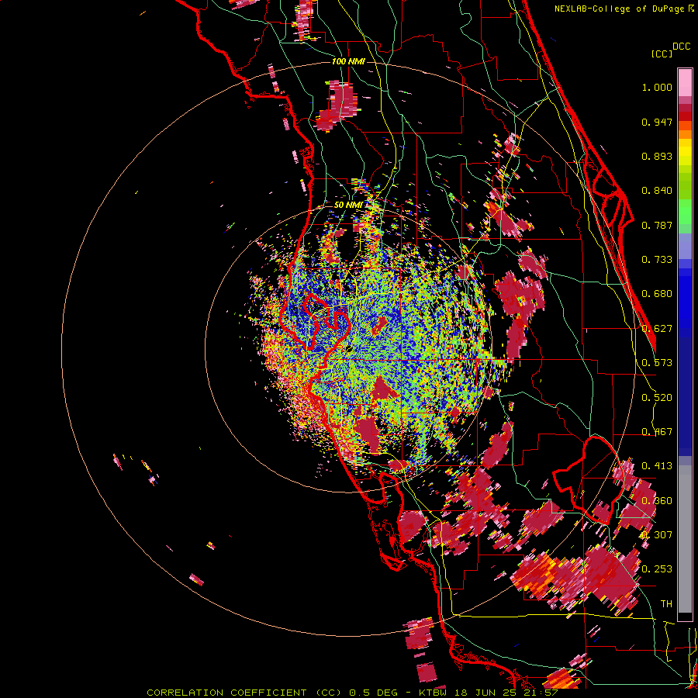
Task: Select the 0.360 scale value
Action: pos(657,501)
